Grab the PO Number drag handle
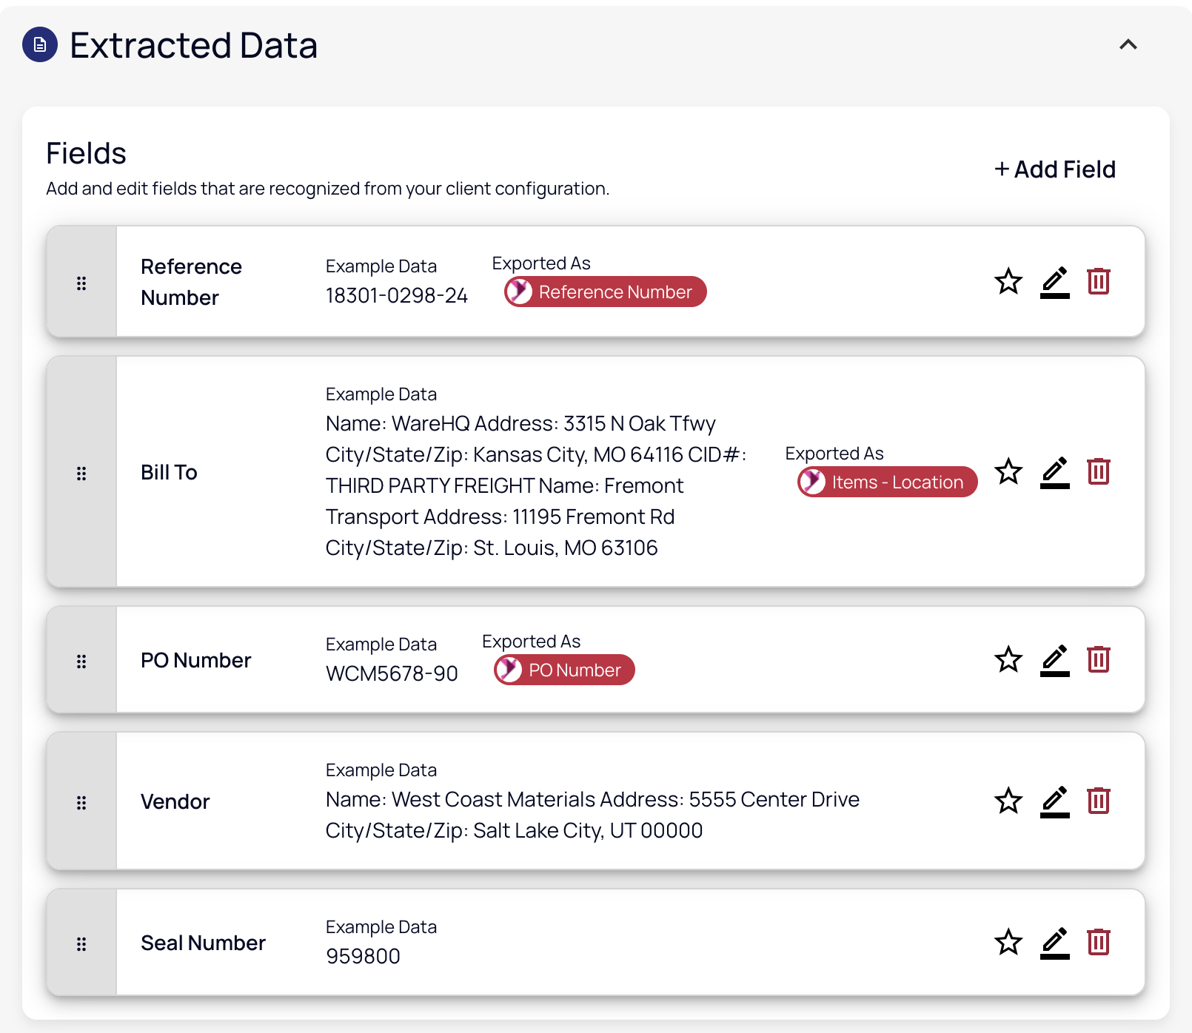 [x=81, y=662]
